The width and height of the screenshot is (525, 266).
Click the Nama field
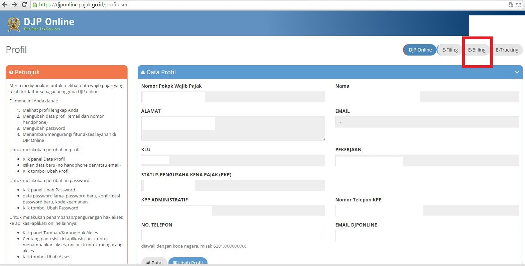pos(427,97)
